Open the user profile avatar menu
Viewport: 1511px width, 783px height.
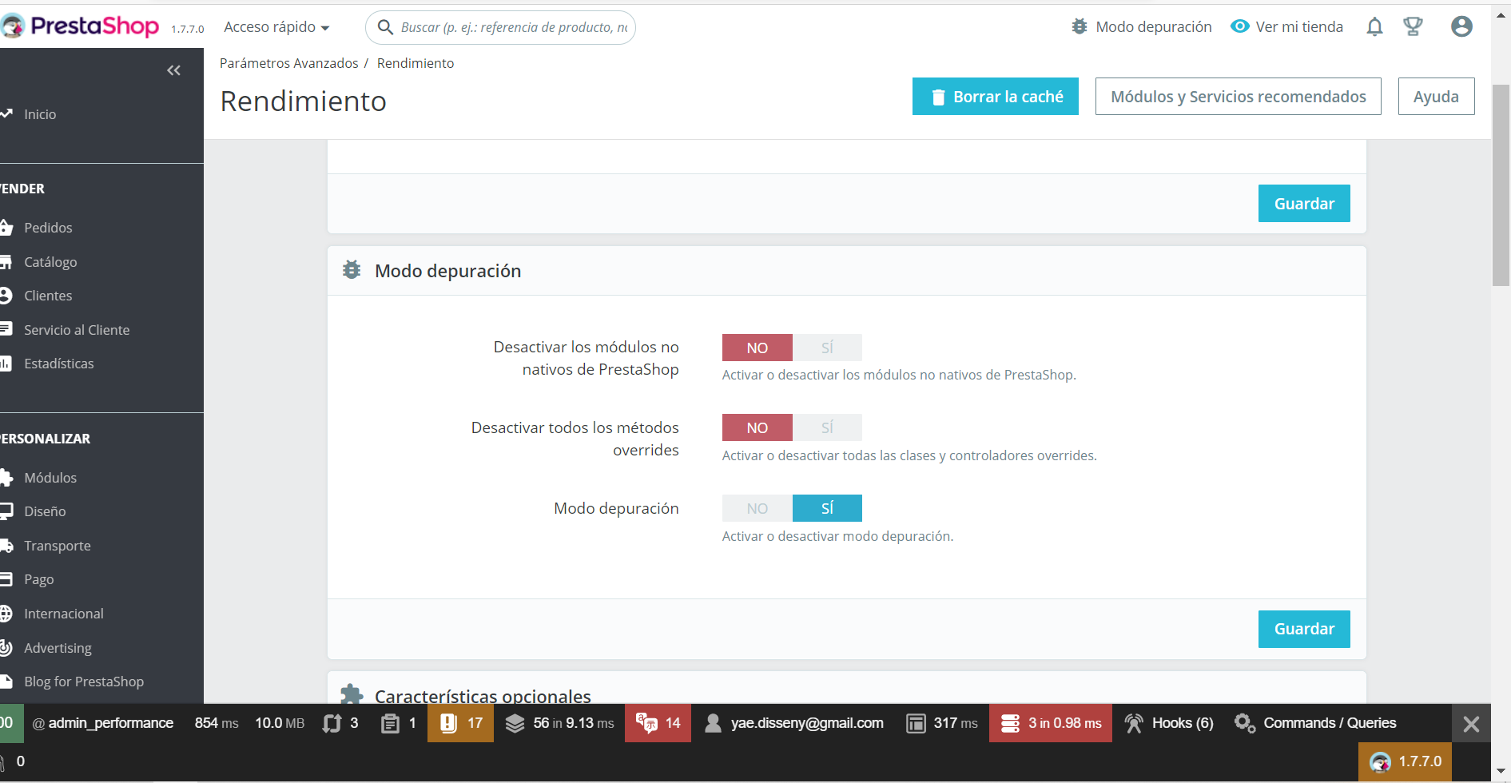point(1461,26)
